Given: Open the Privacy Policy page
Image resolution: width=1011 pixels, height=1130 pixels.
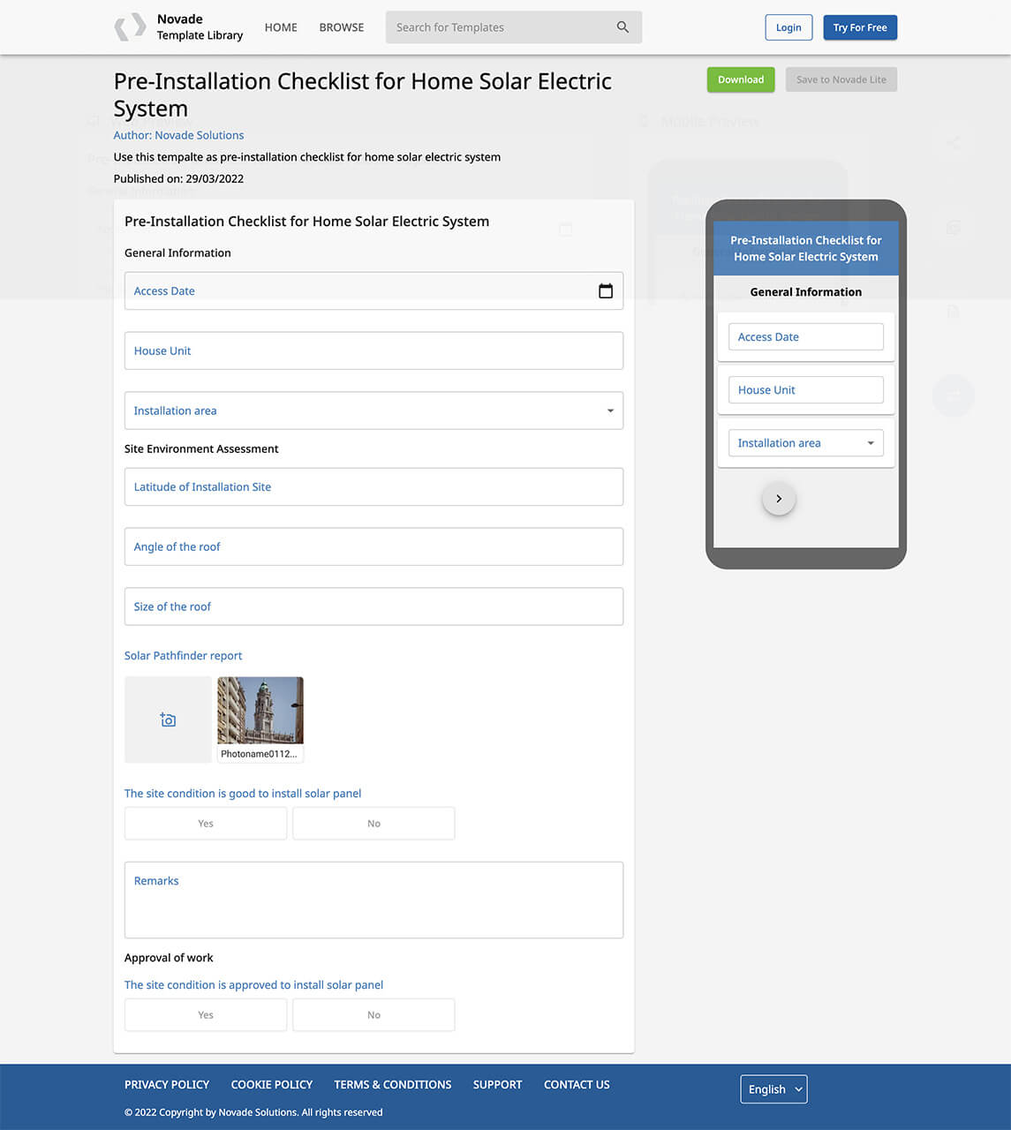Looking at the screenshot, I should pyautogui.click(x=167, y=1084).
